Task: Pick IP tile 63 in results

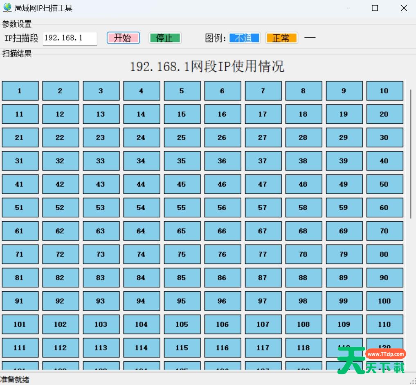Action: point(101,231)
